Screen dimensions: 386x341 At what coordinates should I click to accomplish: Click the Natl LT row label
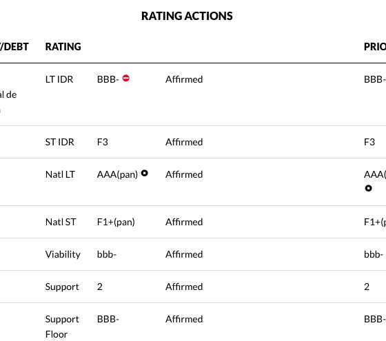click(60, 174)
